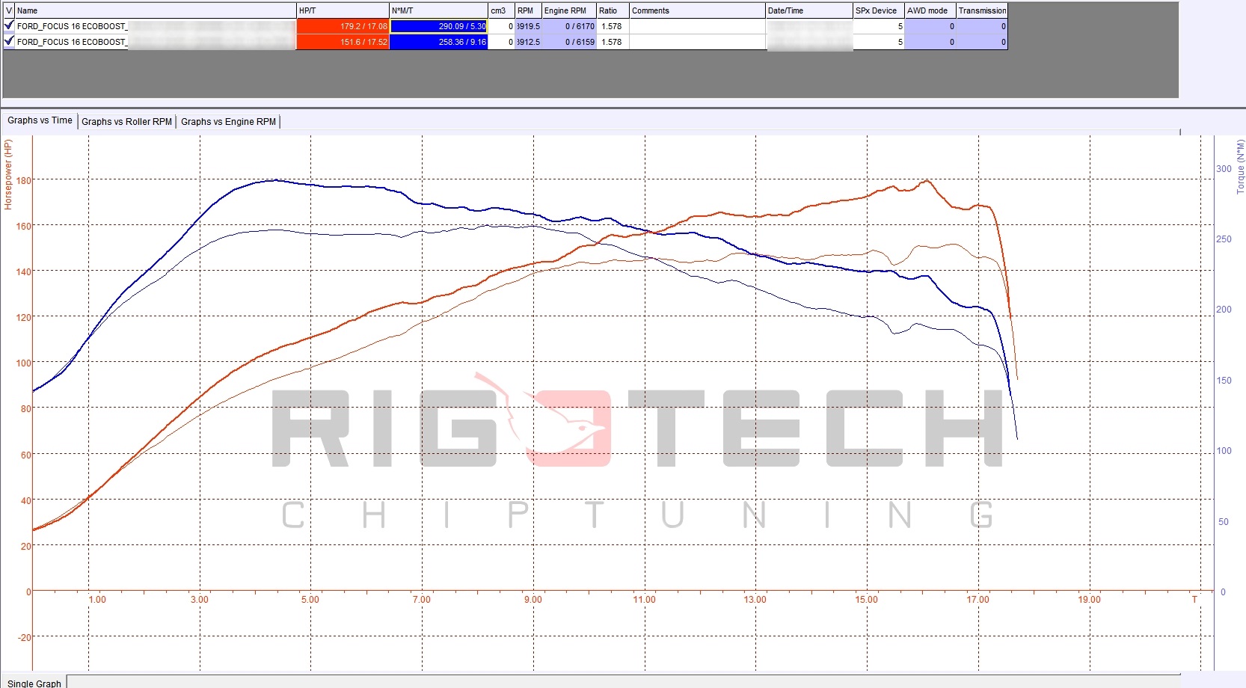Click the RPM value 3919.5
This screenshot has width=1246, height=688.
528,26
